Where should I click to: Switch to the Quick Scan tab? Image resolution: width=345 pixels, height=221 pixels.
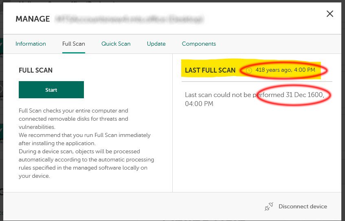point(116,44)
